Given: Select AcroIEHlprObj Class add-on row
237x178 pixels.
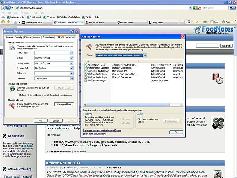Looking at the screenshot, I should tap(133, 65).
